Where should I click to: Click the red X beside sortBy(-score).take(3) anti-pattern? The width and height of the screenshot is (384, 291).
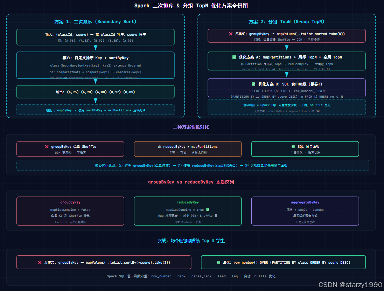40,262
